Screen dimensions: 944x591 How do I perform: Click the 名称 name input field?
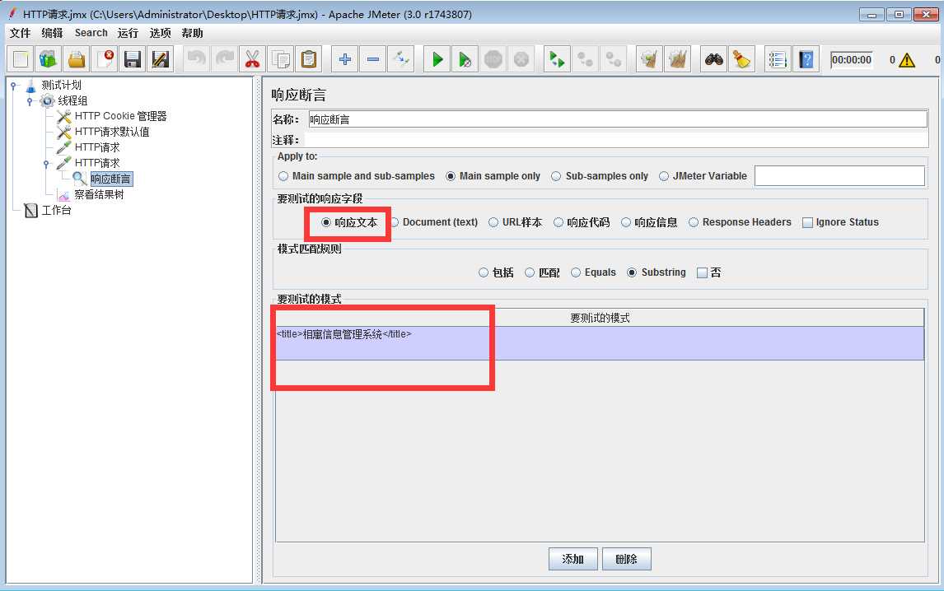click(x=618, y=119)
